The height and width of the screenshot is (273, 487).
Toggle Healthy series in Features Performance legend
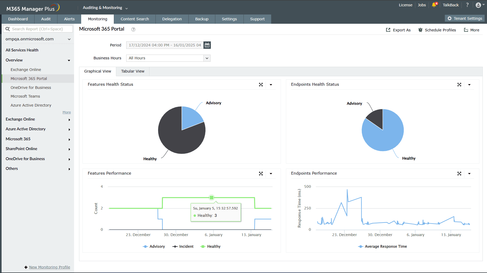(210, 246)
